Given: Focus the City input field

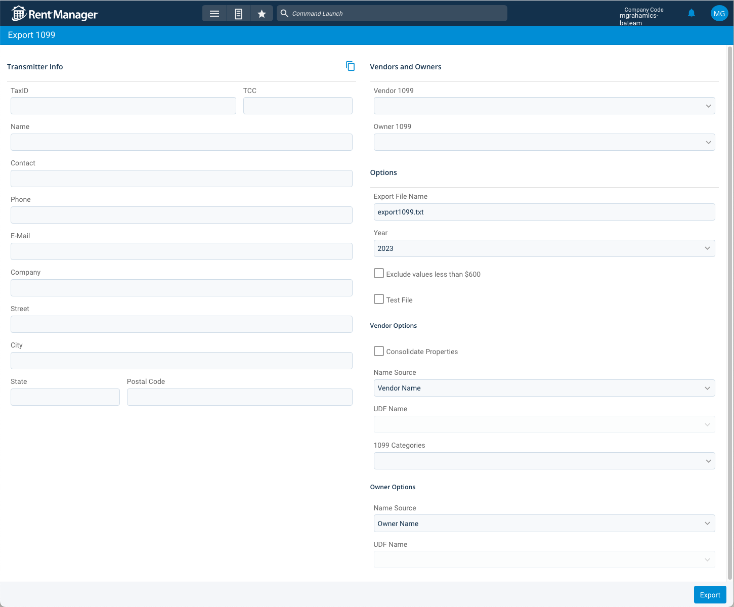Looking at the screenshot, I should pyautogui.click(x=182, y=361).
